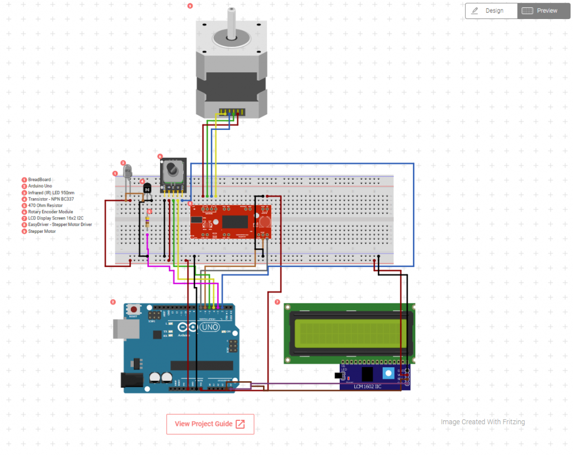Switch to the Preview view
The height and width of the screenshot is (455, 573).
tap(543, 11)
